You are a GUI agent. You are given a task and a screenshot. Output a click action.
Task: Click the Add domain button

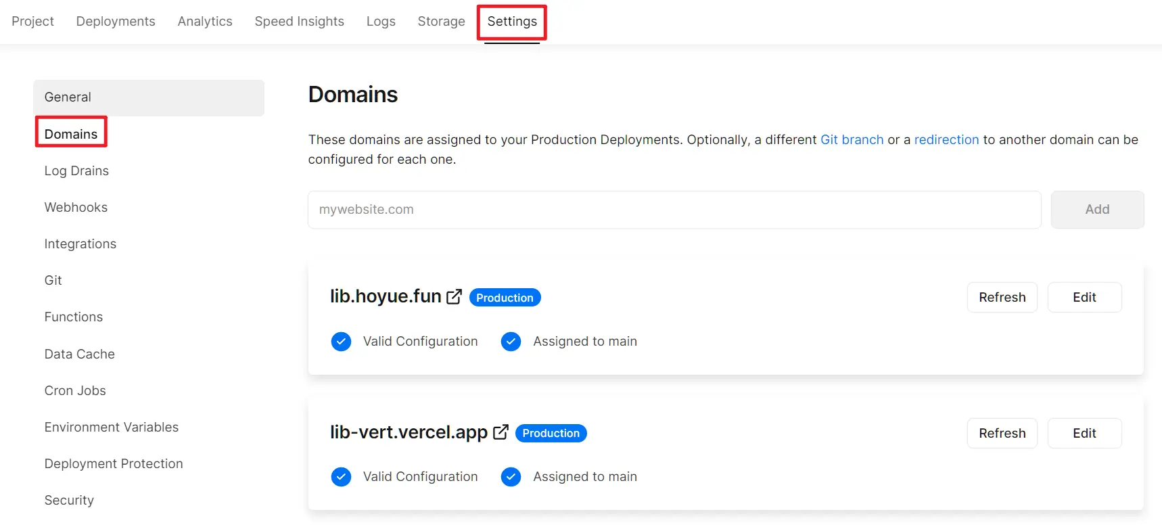click(1097, 210)
